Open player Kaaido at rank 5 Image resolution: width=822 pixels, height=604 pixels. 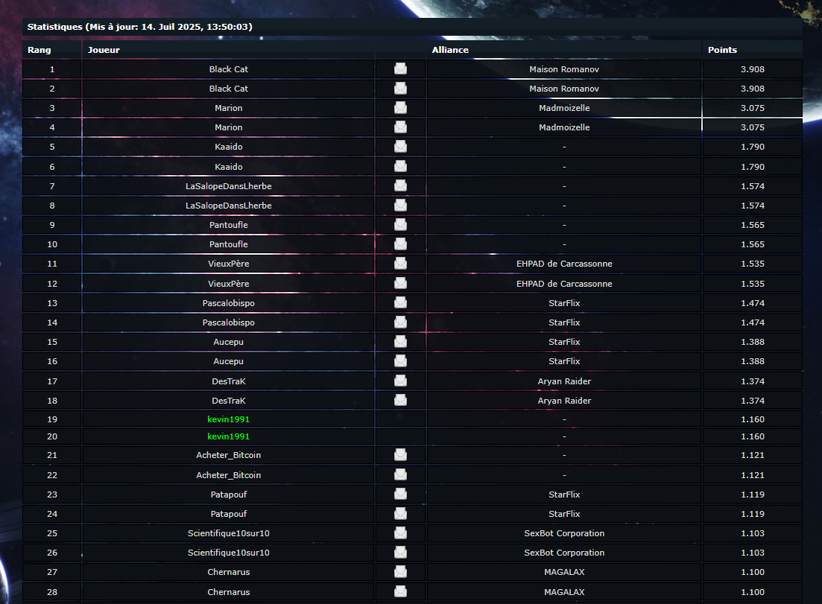229,147
